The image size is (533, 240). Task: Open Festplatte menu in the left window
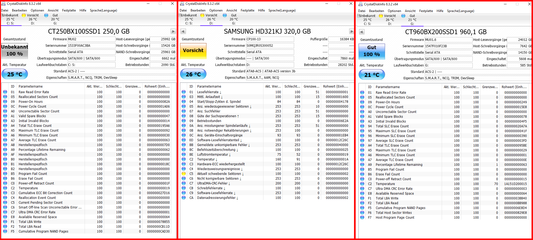(69, 10)
